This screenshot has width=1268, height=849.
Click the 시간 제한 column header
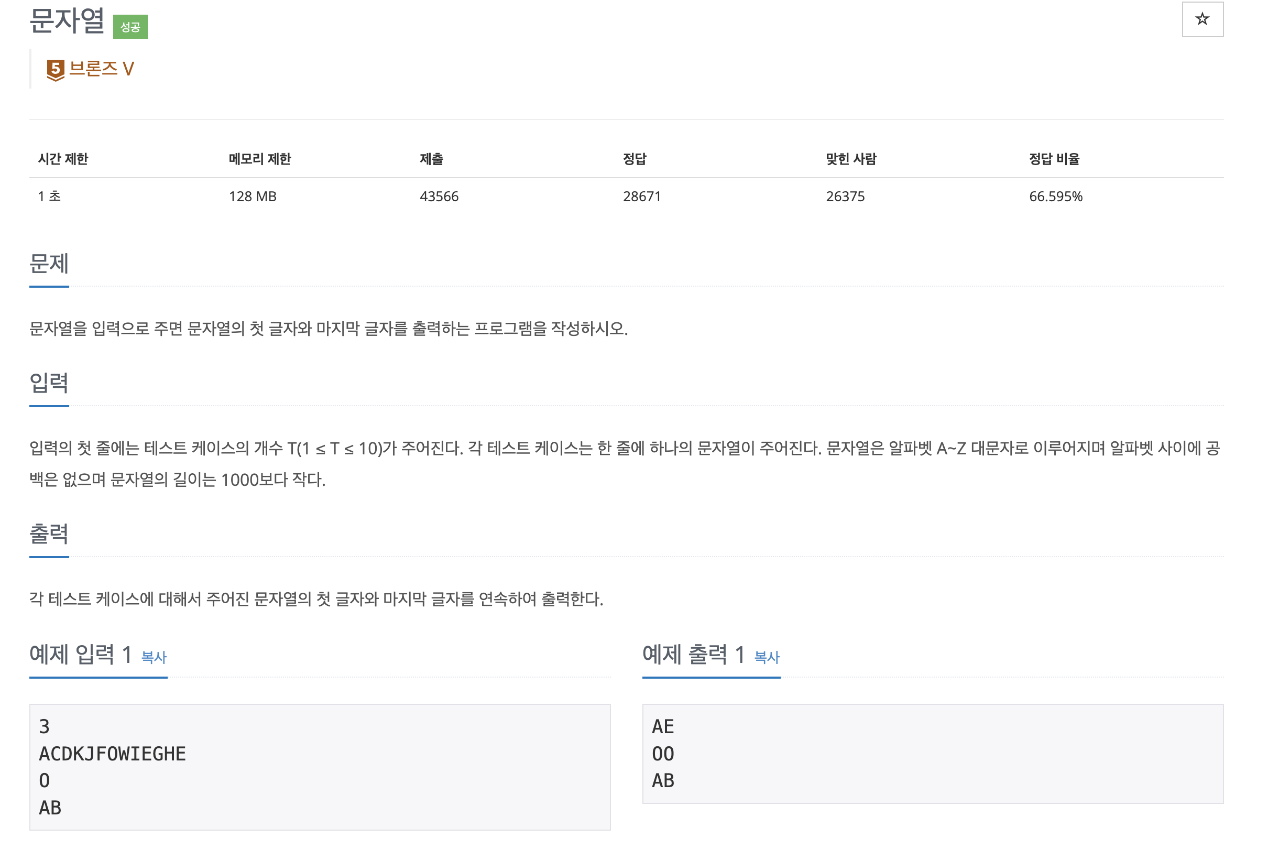click(63, 159)
